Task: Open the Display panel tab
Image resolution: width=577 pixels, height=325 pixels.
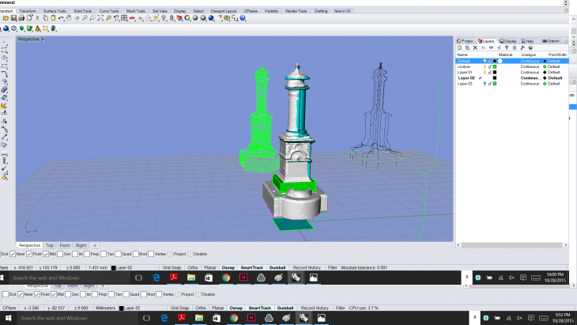Action: tap(508, 40)
